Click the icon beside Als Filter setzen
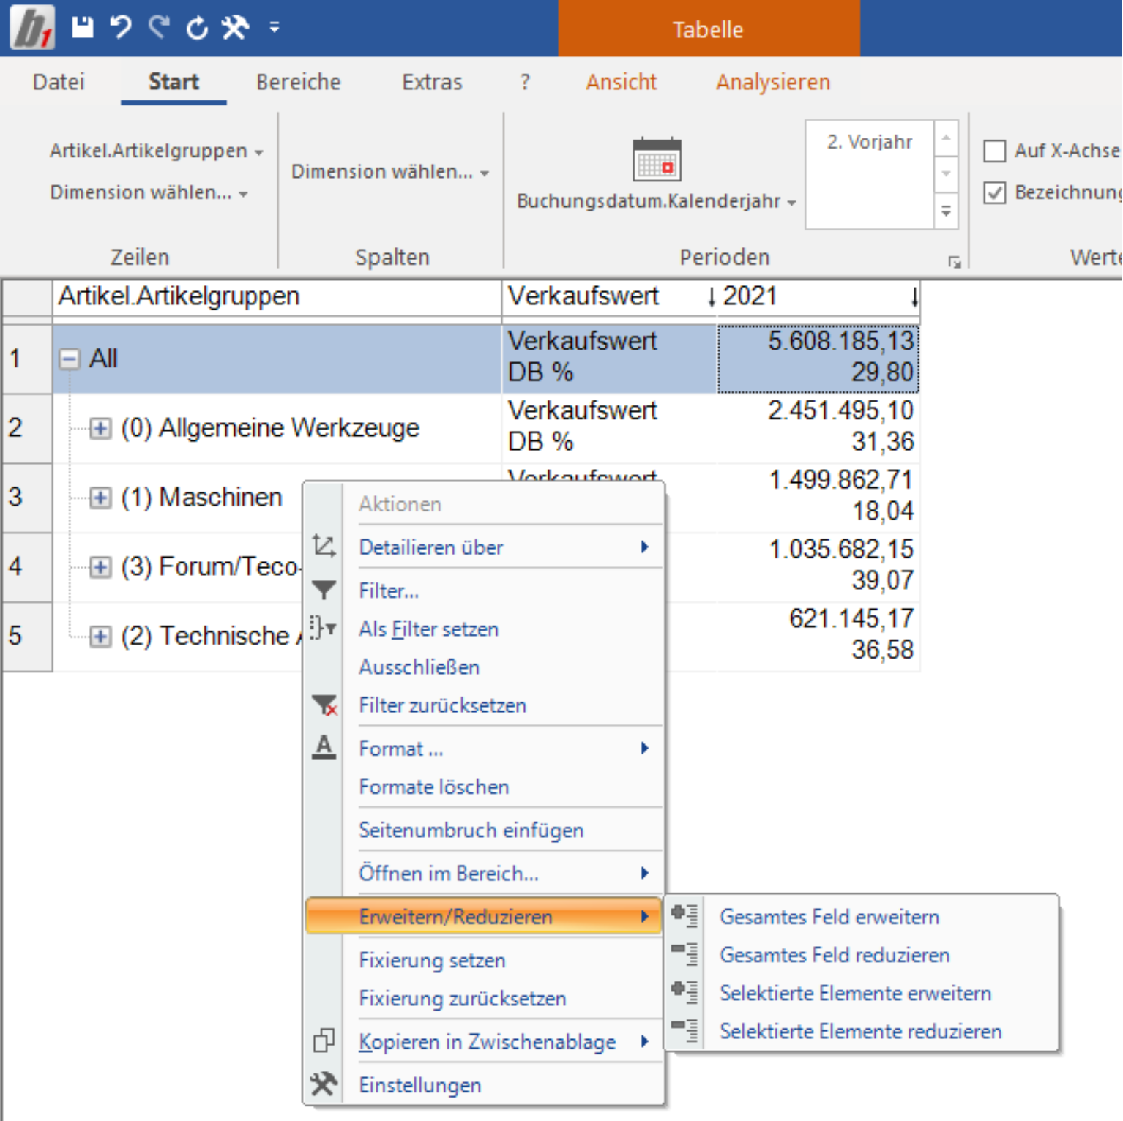1123x1121 pixels. tap(324, 628)
